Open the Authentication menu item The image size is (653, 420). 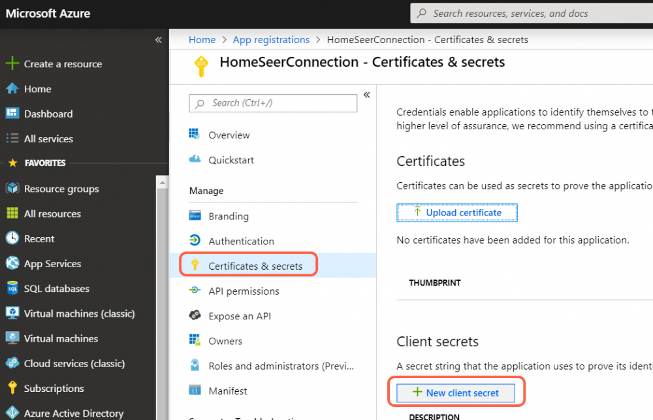241,241
